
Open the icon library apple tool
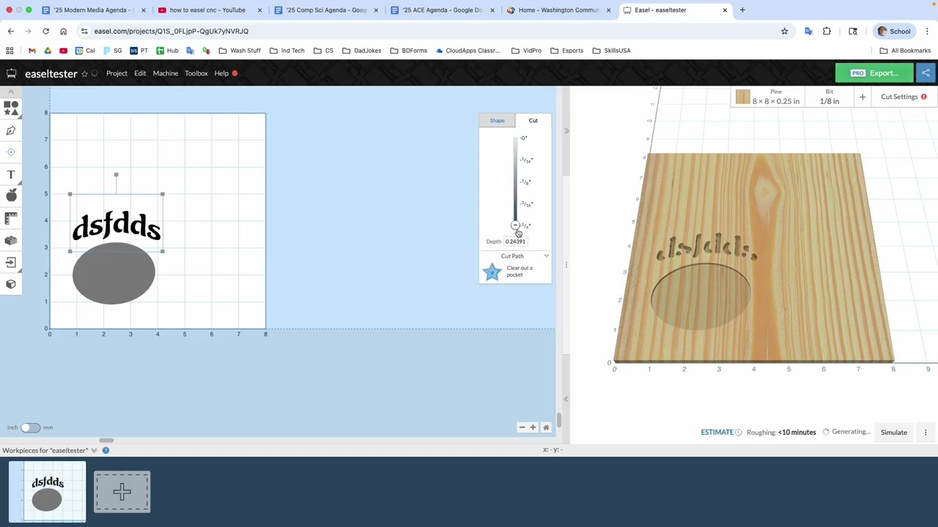click(x=11, y=195)
